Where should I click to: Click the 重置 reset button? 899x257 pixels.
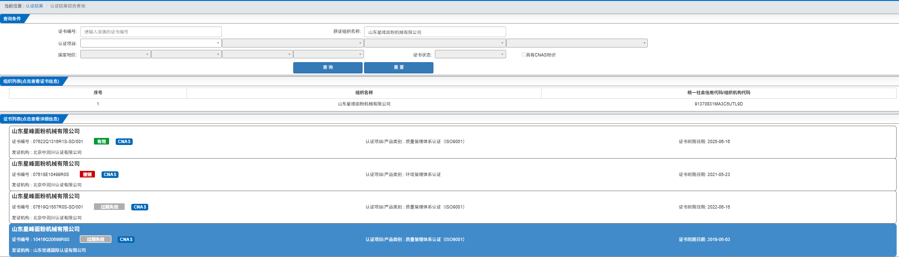(x=399, y=67)
